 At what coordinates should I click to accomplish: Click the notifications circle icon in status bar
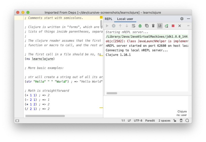(187, 121)
